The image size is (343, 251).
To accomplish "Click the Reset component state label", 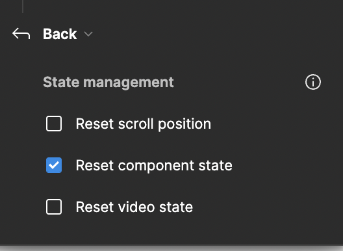I will pos(154,165).
